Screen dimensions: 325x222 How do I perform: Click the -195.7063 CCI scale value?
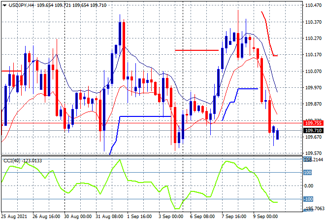(314, 208)
